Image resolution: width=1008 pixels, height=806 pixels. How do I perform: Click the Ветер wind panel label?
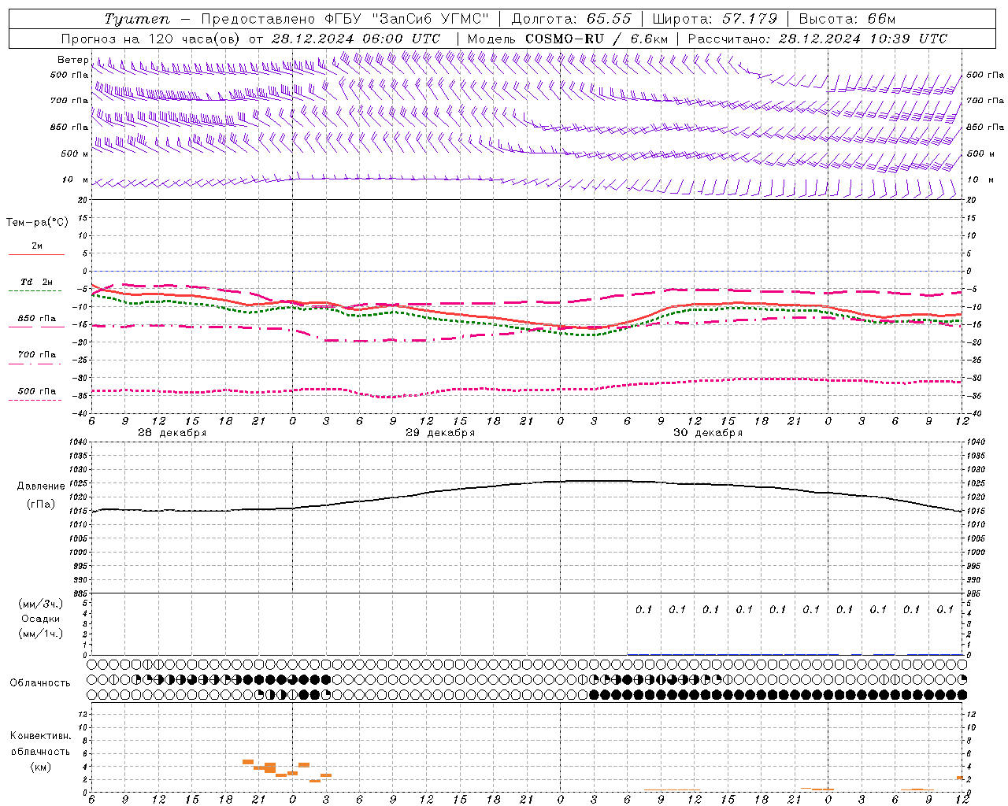tap(73, 60)
